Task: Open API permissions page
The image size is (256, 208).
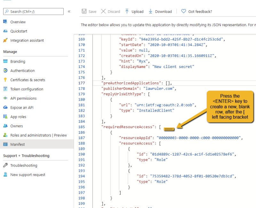Action: 23,98
